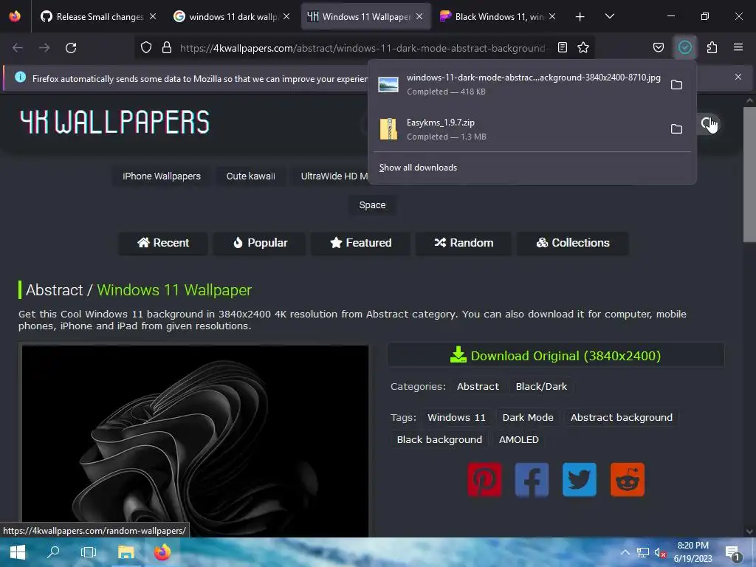List all tabs dropdown arrow
Image resolution: width=756 pixels, height=567 pixels.
(x=609, y=16)
